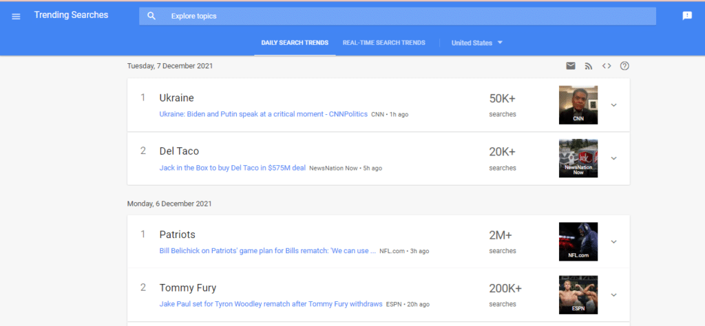Open Jack in the Box Del Taco article
Viewport: 705px width, 326px height.
tap(233, 168)
